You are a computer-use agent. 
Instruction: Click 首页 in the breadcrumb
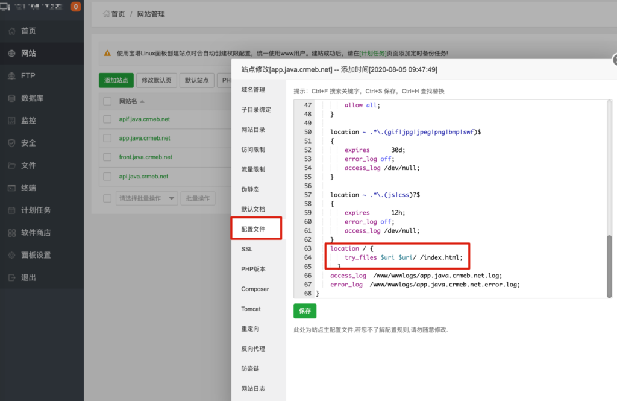(x=118, y=14)
